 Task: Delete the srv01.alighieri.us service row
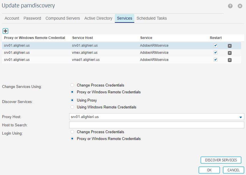click(229, 45)
